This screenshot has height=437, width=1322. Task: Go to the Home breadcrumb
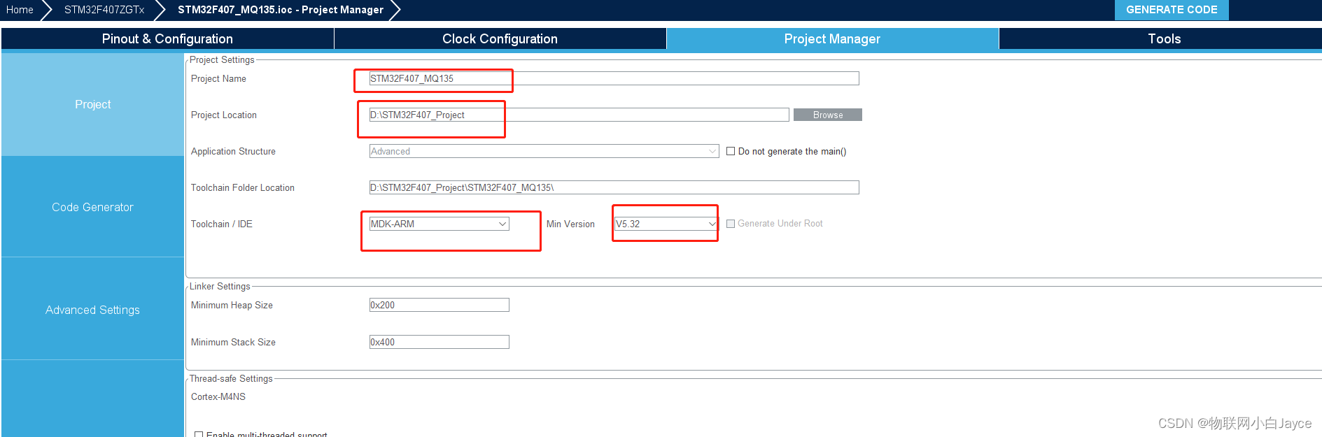(20, 10)
